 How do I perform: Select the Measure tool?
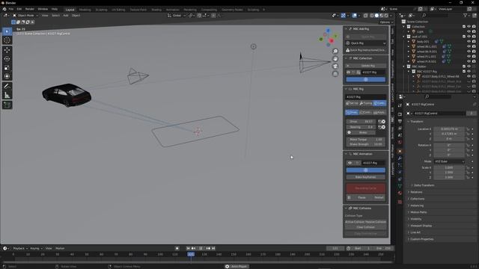click(7, 96)
